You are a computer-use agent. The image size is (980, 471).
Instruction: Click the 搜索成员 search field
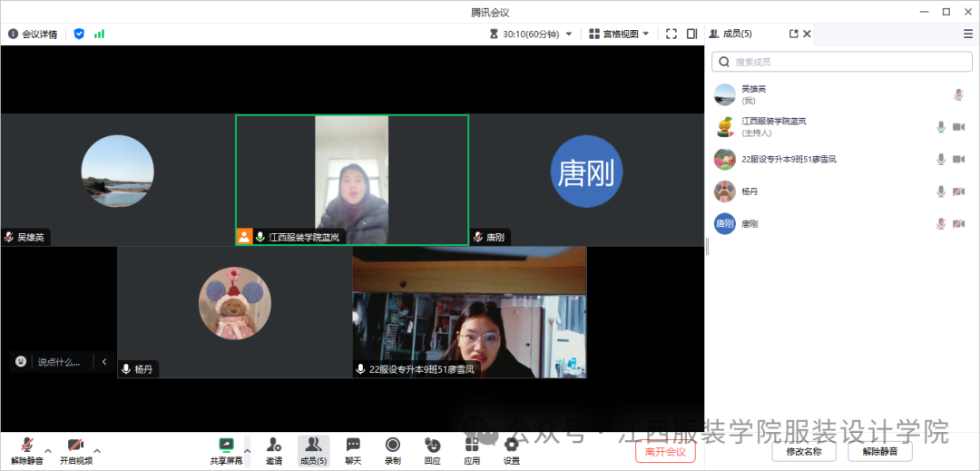pyautogui.click(x=842, y=62)
